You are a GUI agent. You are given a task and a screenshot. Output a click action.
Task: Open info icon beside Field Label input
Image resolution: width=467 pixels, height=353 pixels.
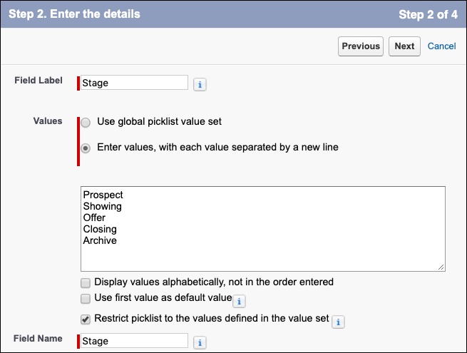[200, 85]
